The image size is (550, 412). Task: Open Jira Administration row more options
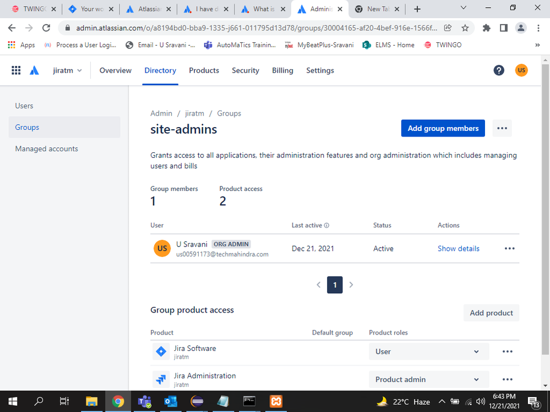coord(507,380)
